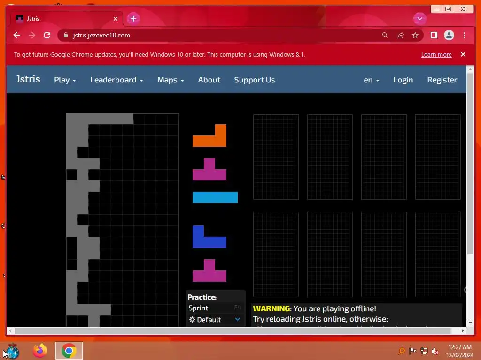The height and width of the screenshot is (360, 481).
Task: Click the vertical scrollbar thumb
Action: (470, 164)
